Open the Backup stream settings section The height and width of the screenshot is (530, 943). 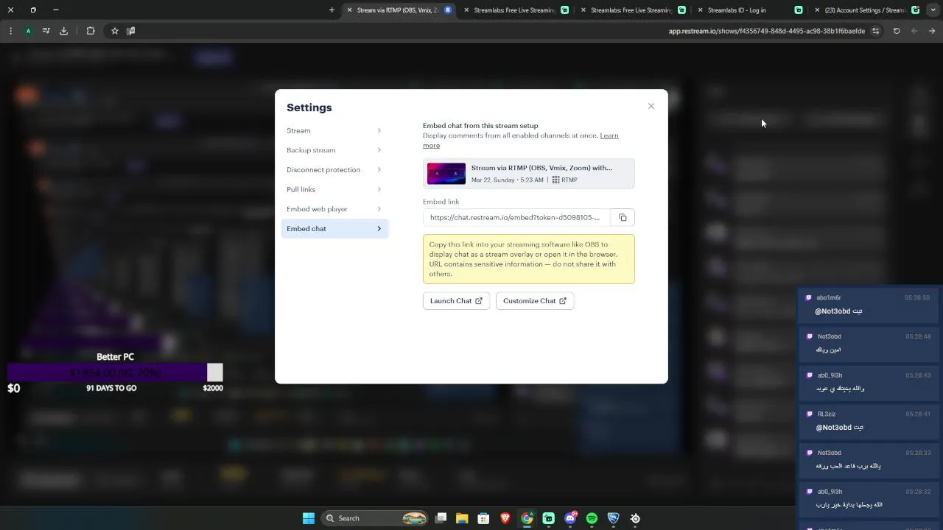tap(334, 150)
